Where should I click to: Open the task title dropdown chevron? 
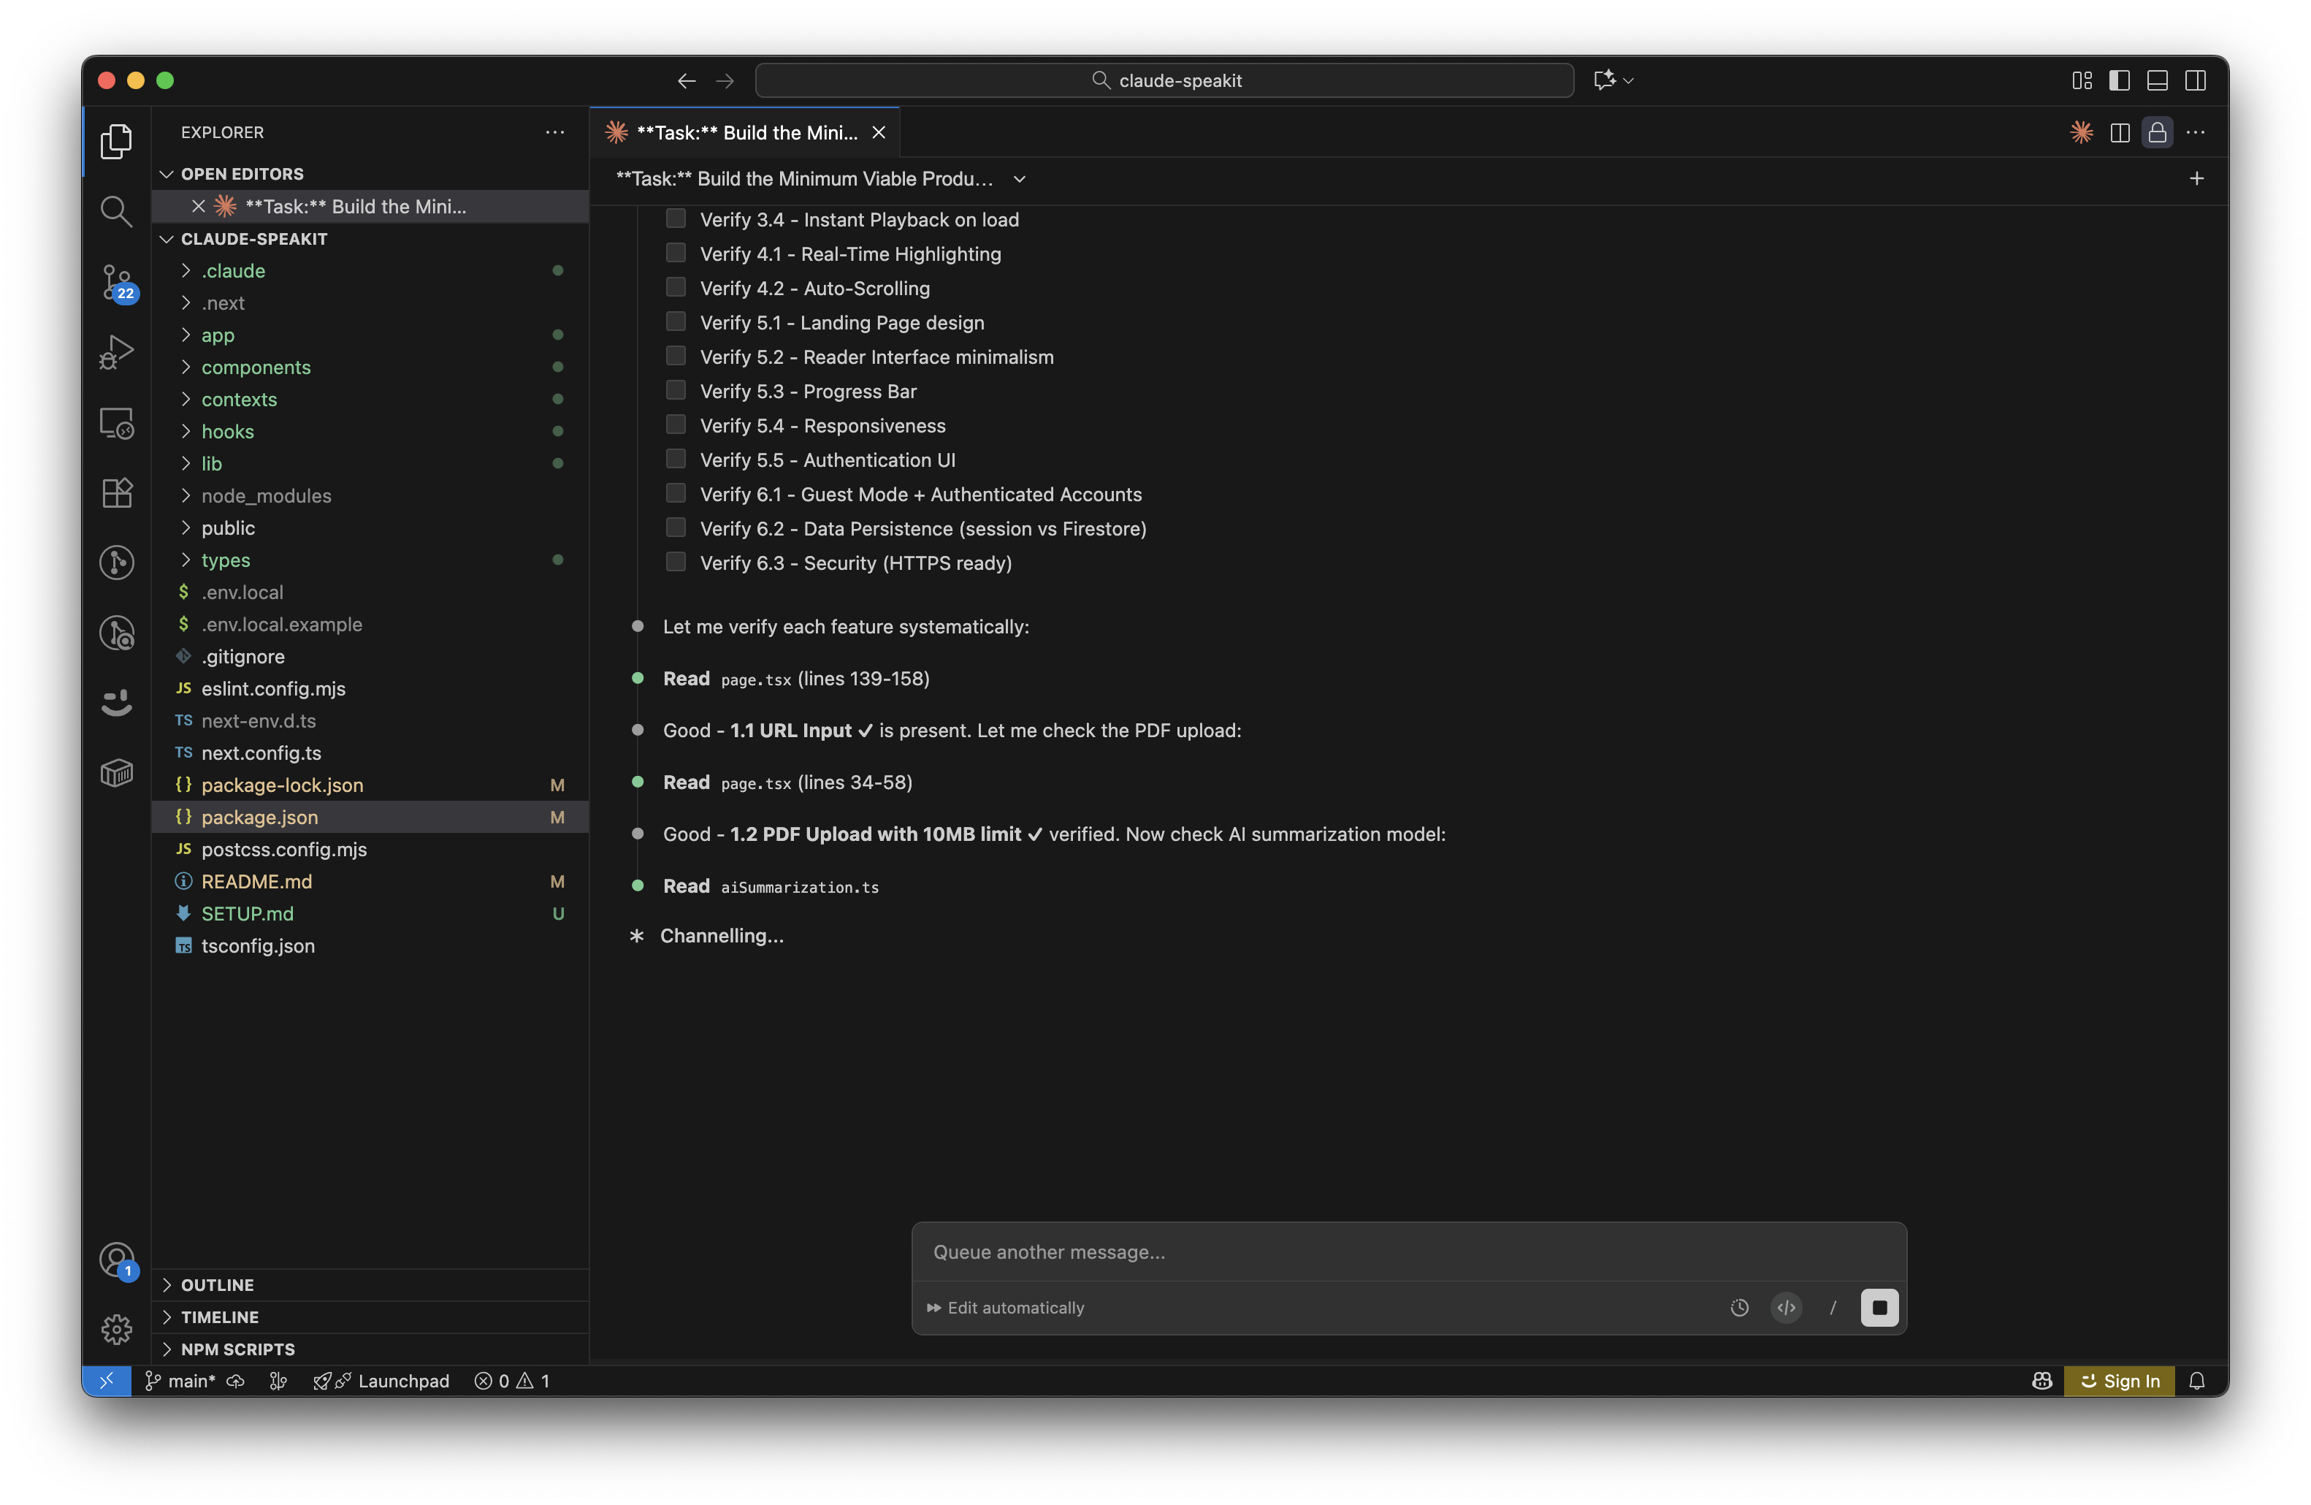[1019, 179]
